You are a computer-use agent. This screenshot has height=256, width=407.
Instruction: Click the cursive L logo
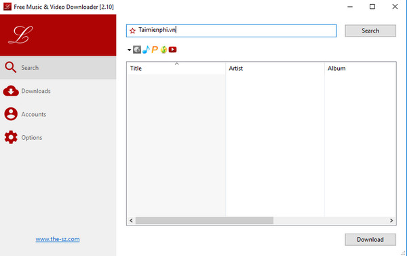point(20,35)
